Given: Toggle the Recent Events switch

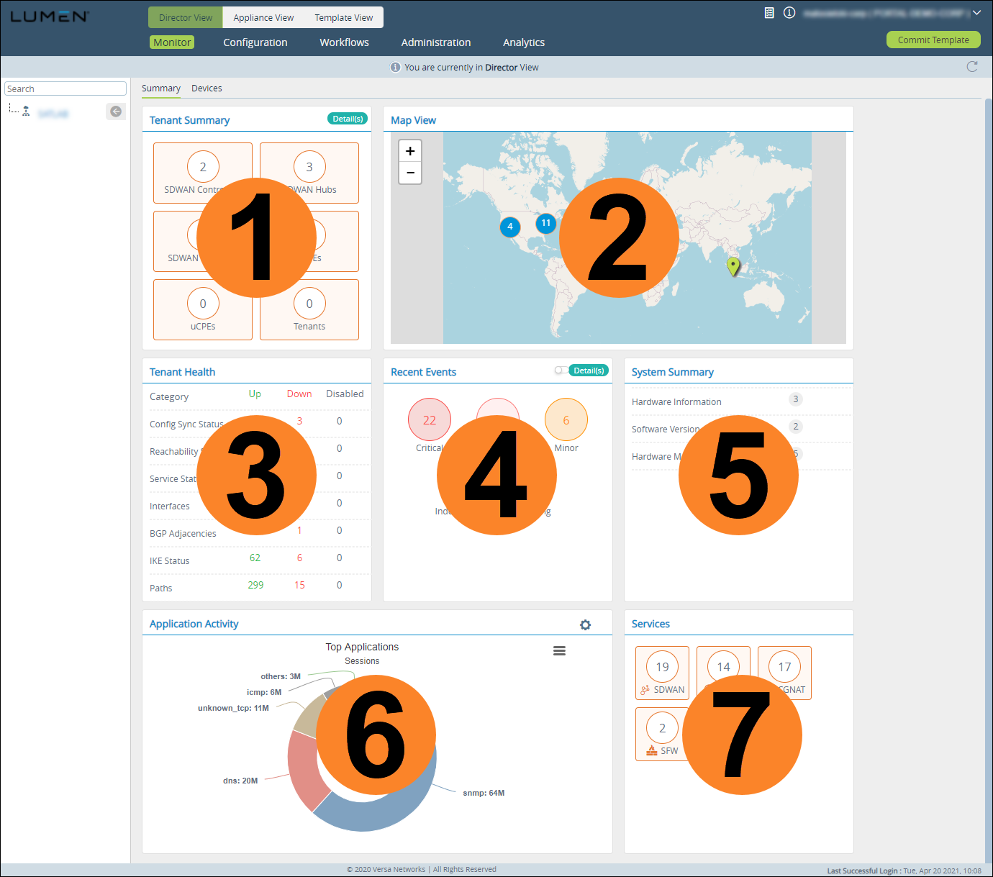Looking at the screenshot, I should tap(561, 371).
